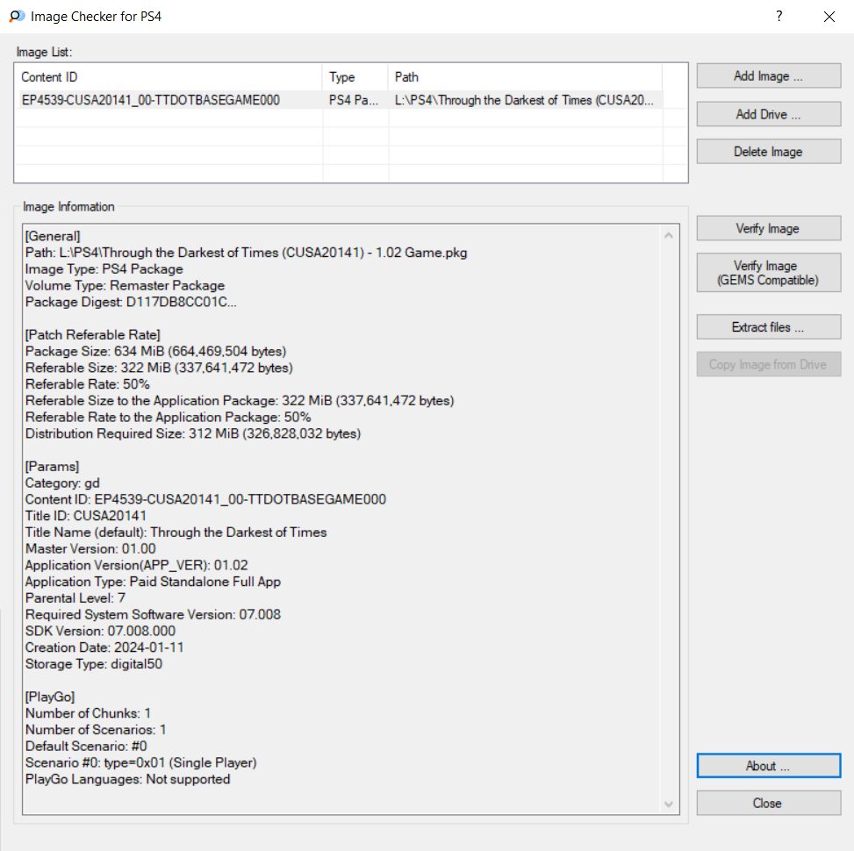Click the Close button at bottom
This screenshot has height=851, width=854.
(769, 803)
